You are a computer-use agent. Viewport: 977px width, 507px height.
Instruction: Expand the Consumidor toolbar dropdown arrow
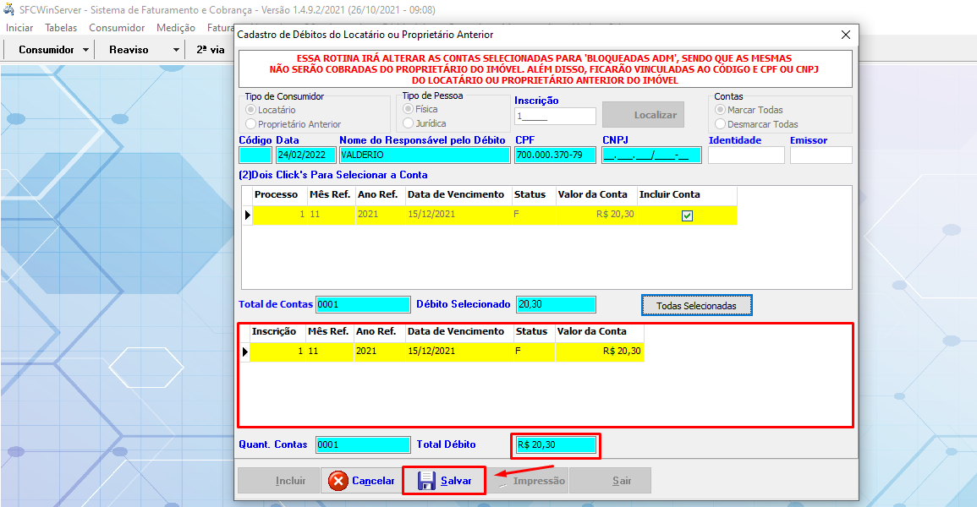tap(86, 50)
